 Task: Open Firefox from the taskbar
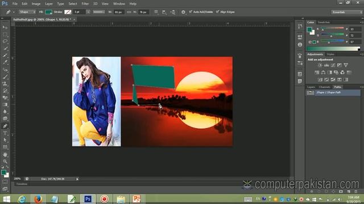38,199
